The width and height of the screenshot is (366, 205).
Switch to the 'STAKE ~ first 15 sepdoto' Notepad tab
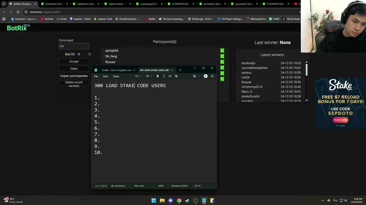tap(117, 70)
